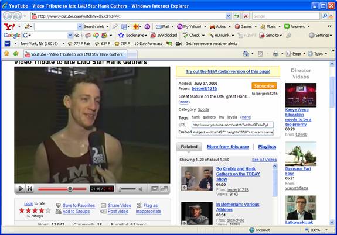This screenshot has width=337, height=235.
Task: Click the Add to Favorites icon
Action: (x=16, y=53)
